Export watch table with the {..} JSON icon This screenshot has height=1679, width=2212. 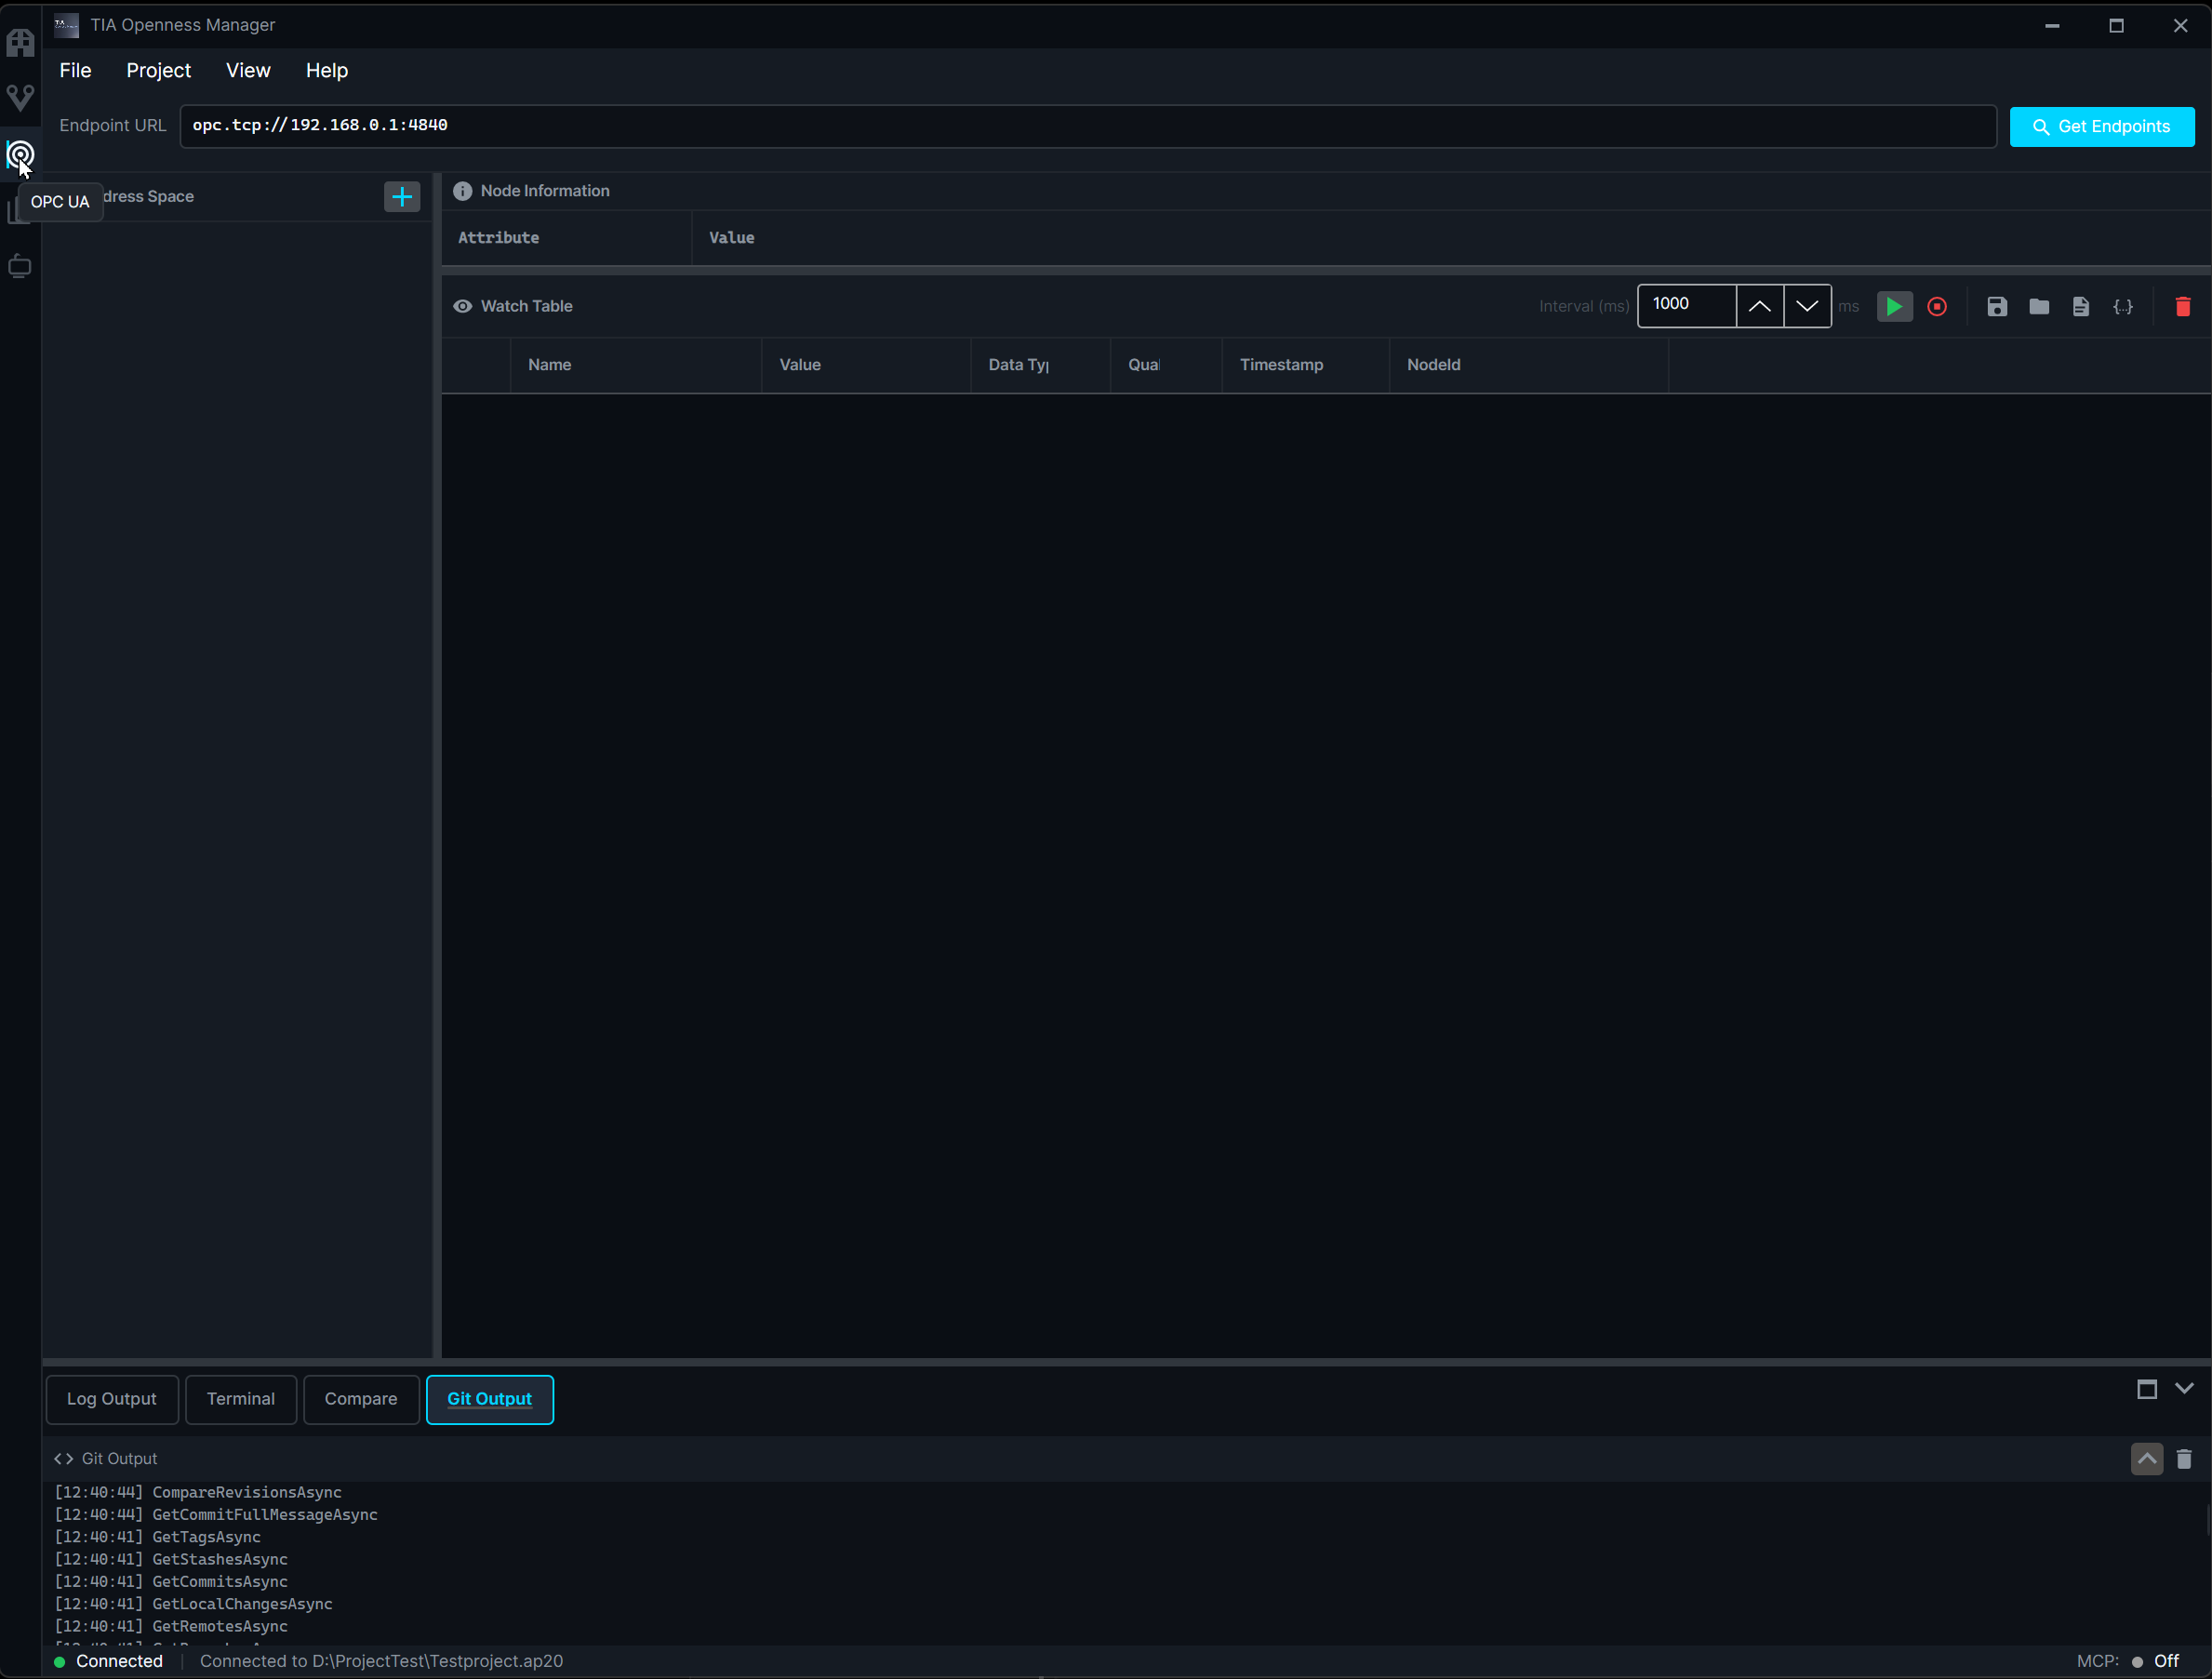pyautogui.click(x=2124, y=306)
